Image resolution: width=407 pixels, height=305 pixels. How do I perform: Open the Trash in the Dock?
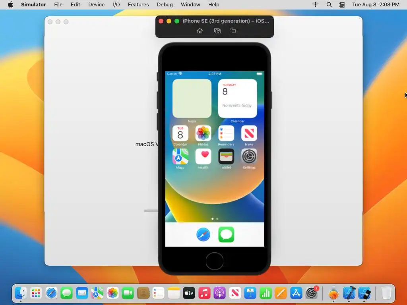pyautogui.click(x=386, y=293)
